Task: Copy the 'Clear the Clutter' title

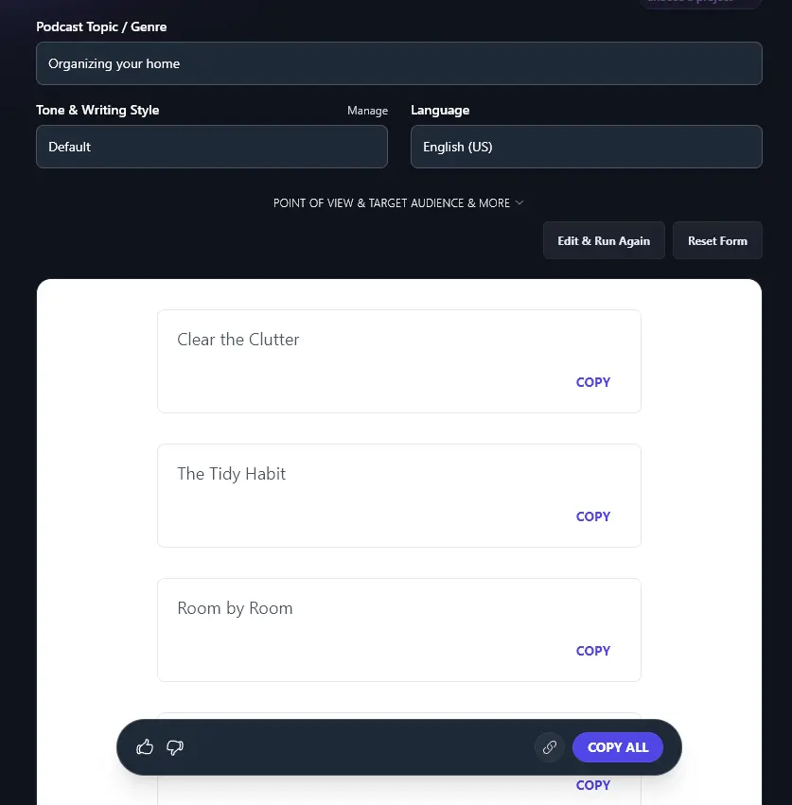Action: click(x=592, y=382)
